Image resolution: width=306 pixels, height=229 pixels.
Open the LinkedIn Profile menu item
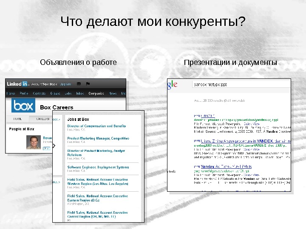pos(24,93)
